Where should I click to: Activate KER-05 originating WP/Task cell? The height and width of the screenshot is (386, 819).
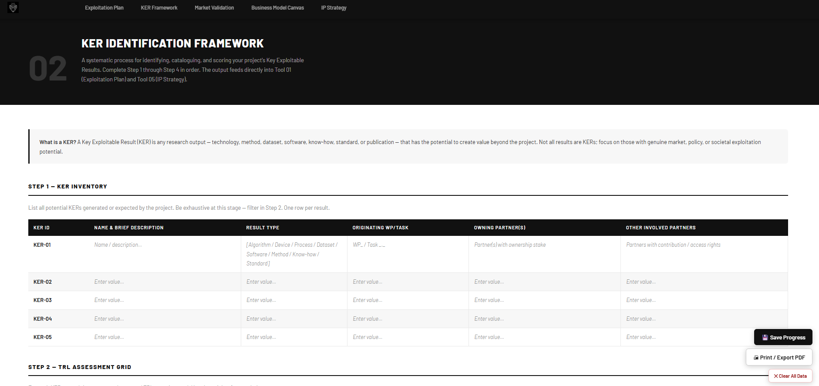408,337
